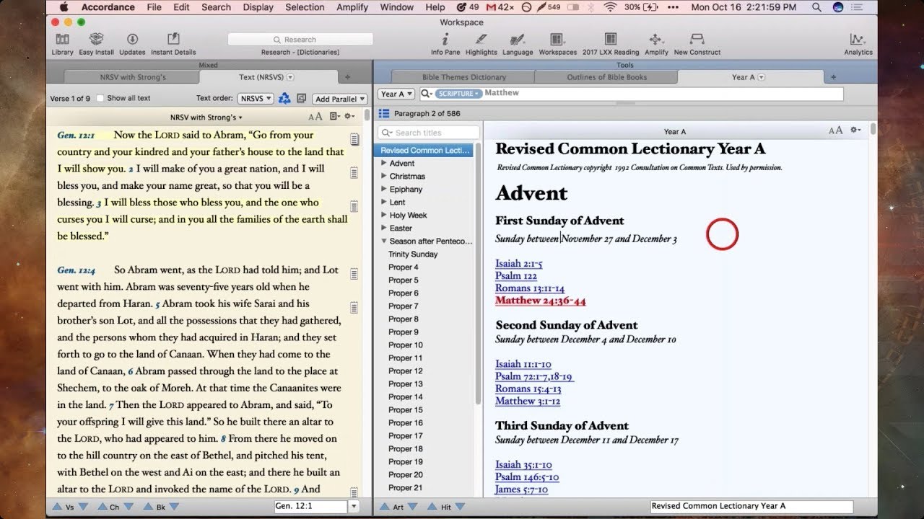Open the Romans 15:4-13 link
The height and width of the screenshot is (519, 924).
click(528, 389)
